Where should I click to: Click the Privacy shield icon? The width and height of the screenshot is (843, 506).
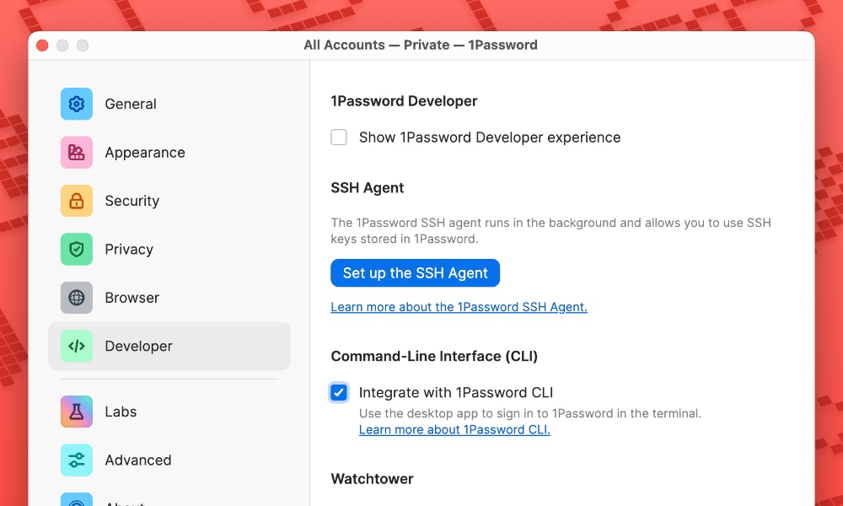tap(77, 250)
